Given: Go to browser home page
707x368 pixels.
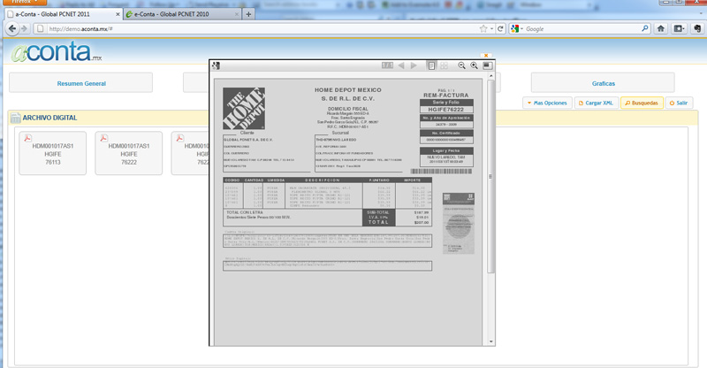Looking at the screenshot, I should click(661, 29).
